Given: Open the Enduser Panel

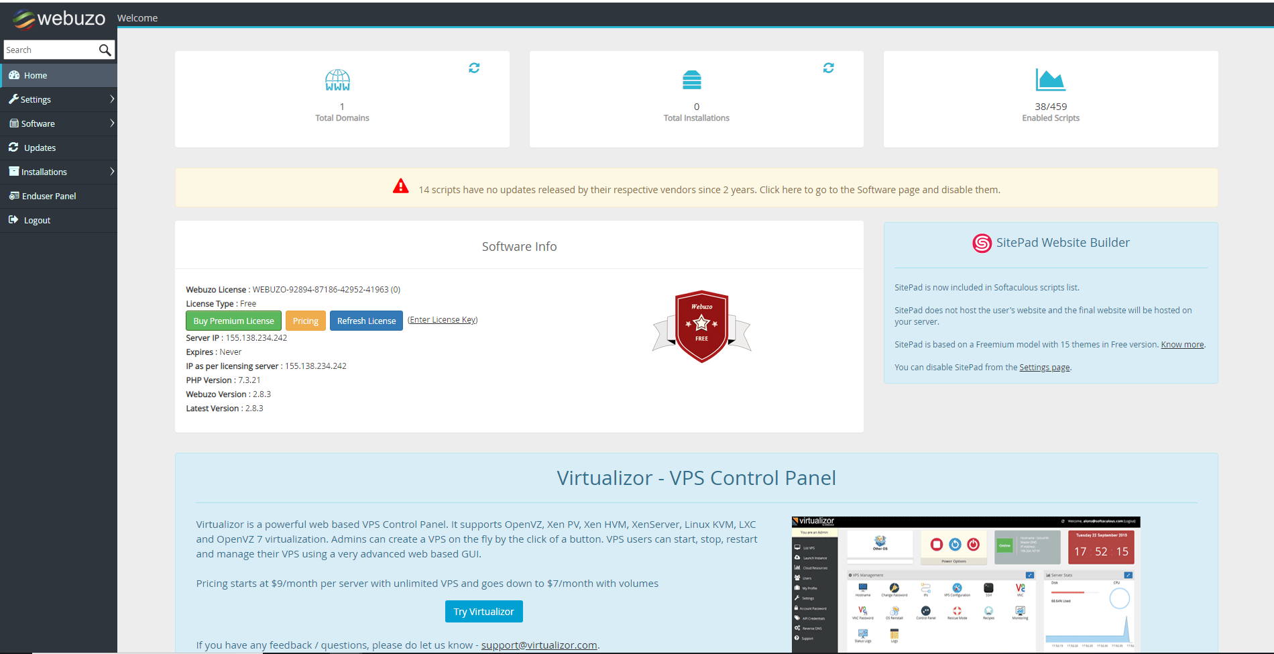Looking at the screenshot, I should click(59, 196).
